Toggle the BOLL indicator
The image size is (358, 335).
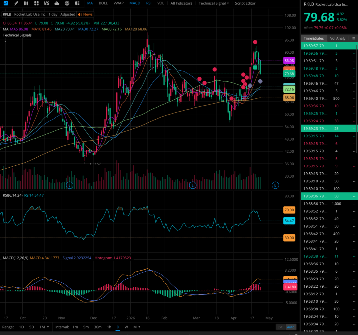click(x=103, y=3)
